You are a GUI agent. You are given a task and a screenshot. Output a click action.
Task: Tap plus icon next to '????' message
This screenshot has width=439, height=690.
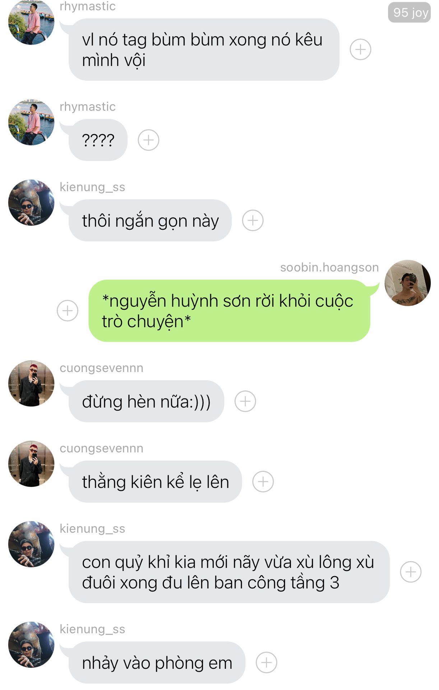point(148,140)
